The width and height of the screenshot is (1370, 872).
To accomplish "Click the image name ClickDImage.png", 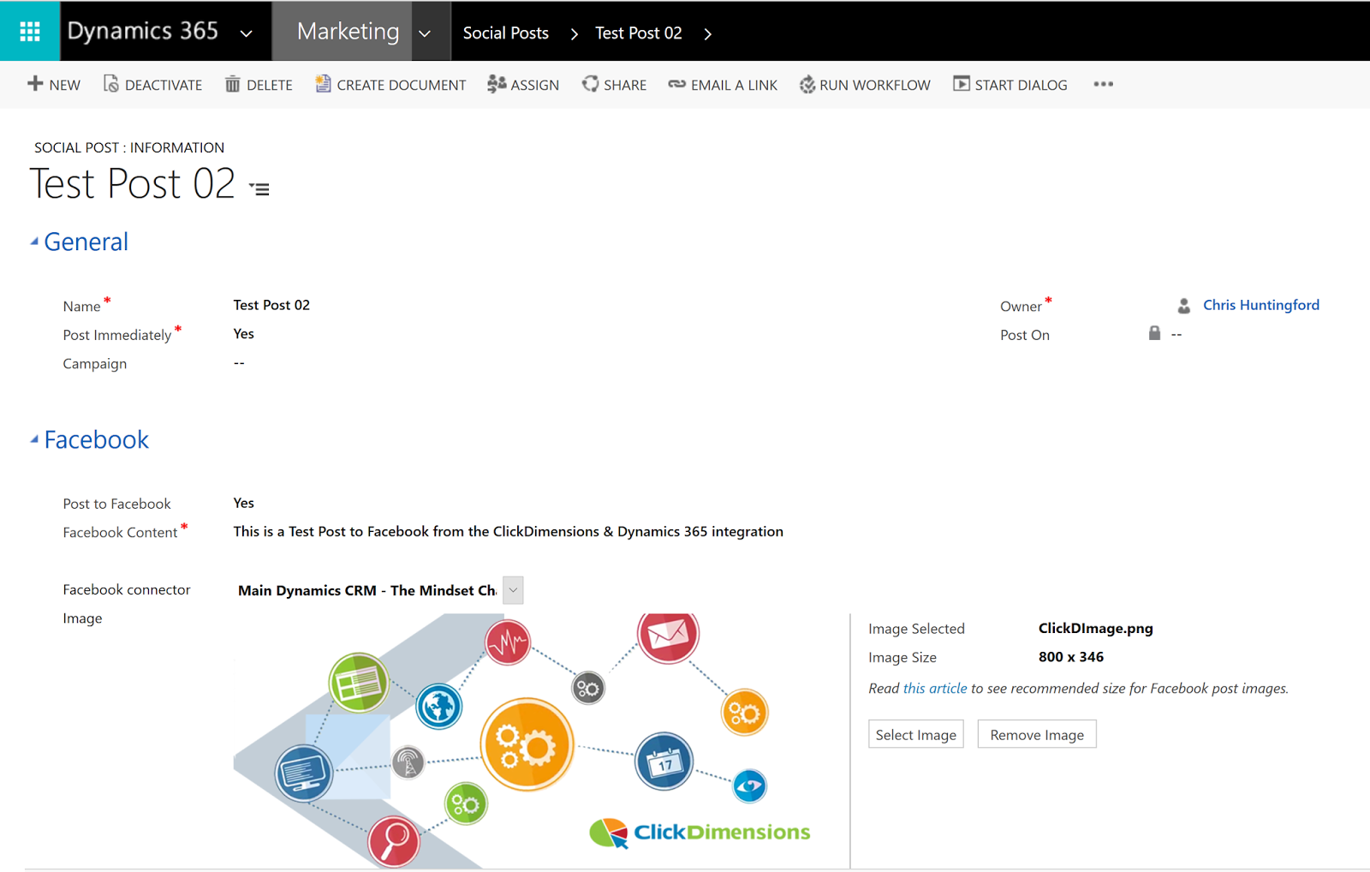I will coord(1096,628).
